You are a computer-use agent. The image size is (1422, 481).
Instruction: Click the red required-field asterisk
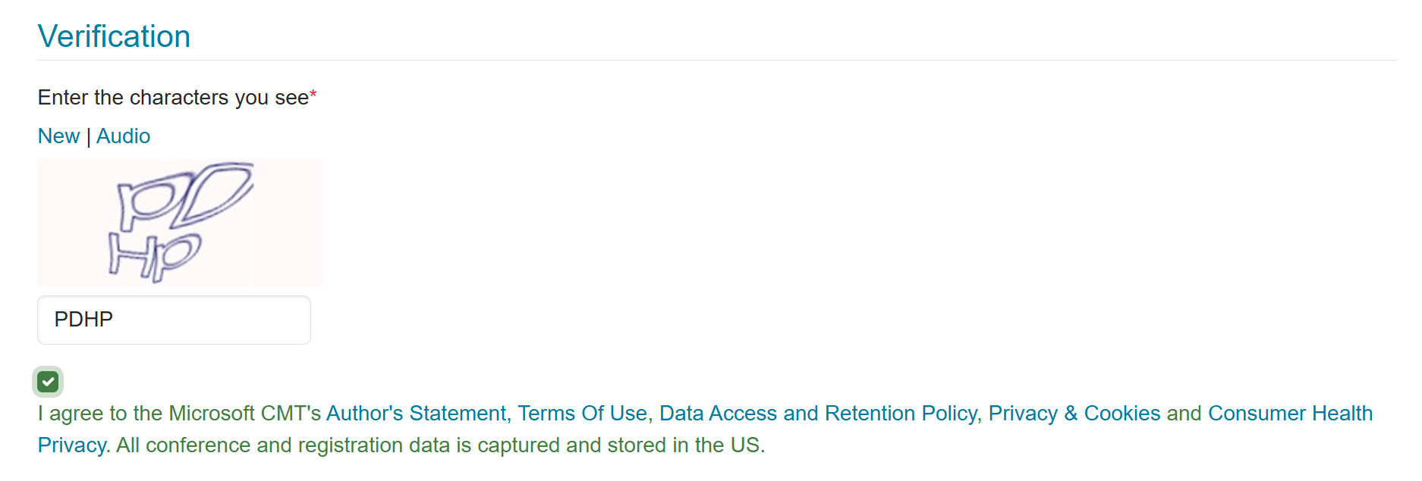tap(313, 95)
